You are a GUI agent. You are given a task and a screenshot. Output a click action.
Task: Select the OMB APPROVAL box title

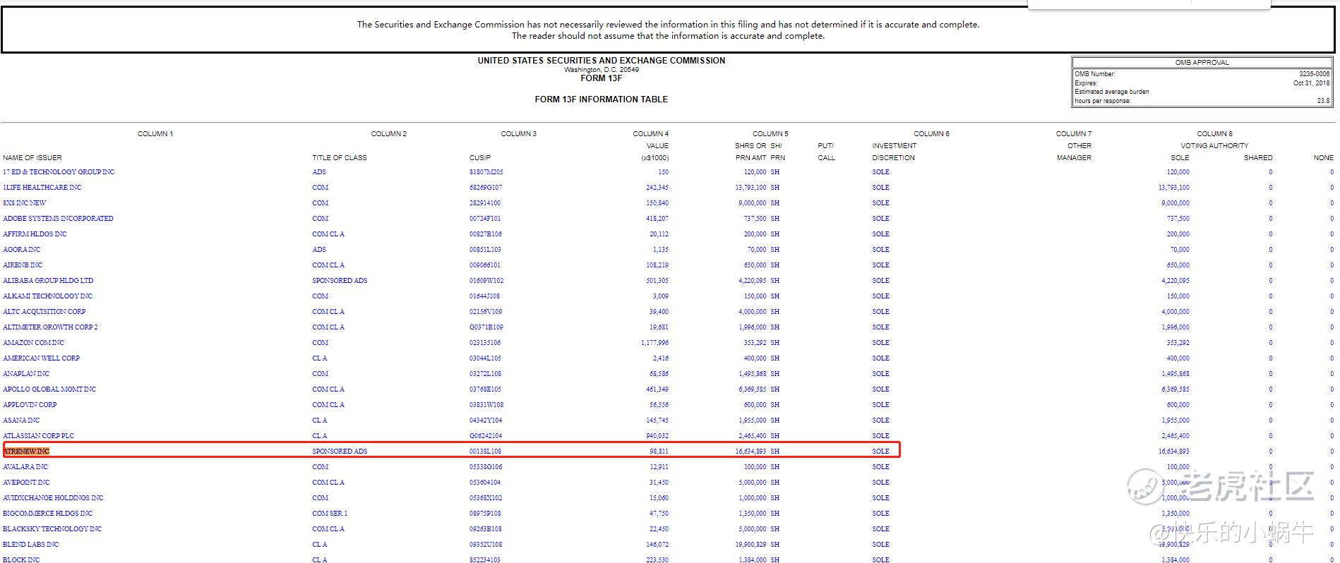pos(1202,63)
